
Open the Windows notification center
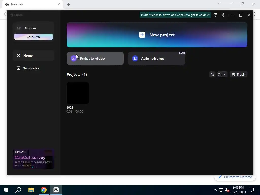click(252, 190)
